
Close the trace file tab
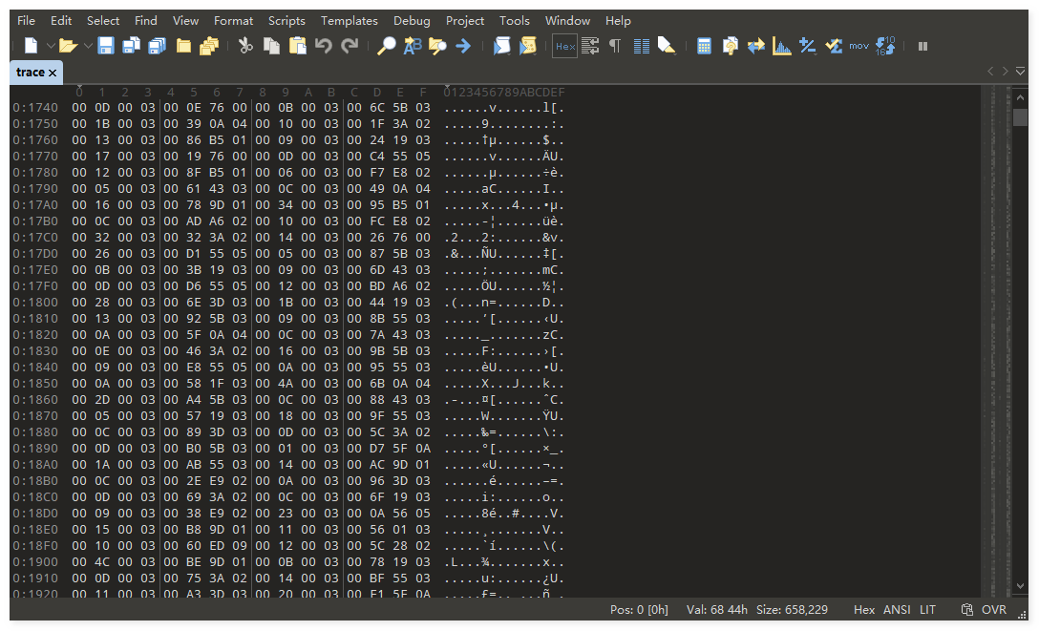point(53,73)
